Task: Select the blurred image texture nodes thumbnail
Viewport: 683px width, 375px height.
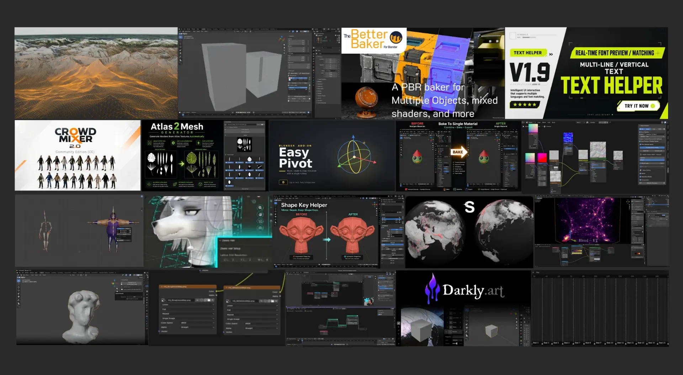Action: pos(217,308)
